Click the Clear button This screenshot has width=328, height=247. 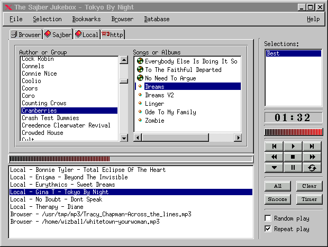(309, 186)
